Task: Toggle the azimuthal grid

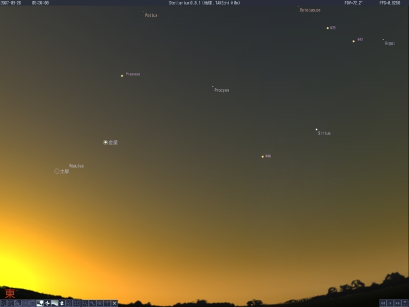Action: coord(25,303)
